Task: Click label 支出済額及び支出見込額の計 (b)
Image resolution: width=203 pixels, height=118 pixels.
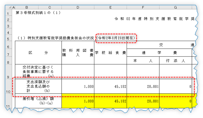Action: click(38, 86)
